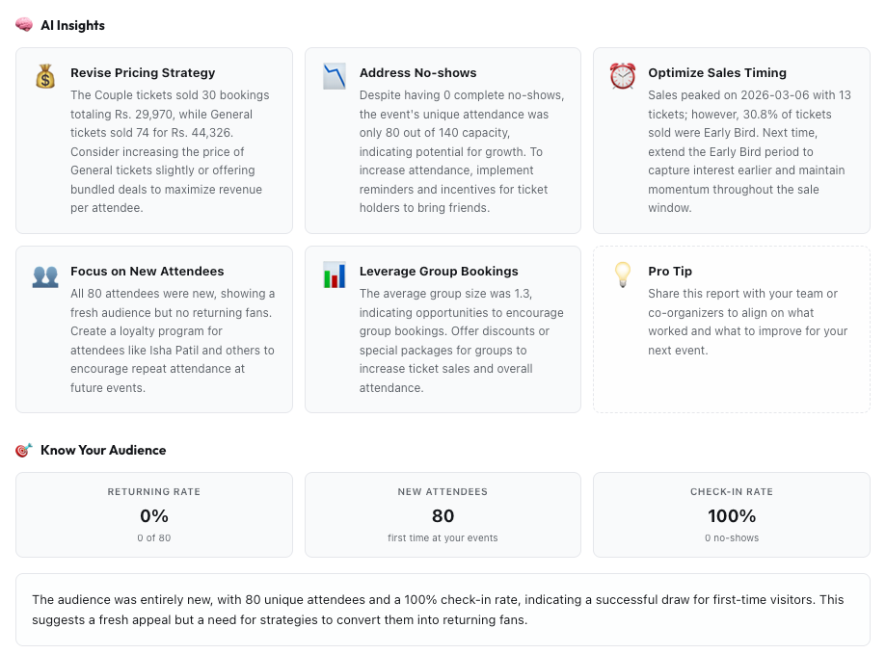The image size is (886, 654).
Task: Click the 'first time at your events' label
Action: coord(443,538)
